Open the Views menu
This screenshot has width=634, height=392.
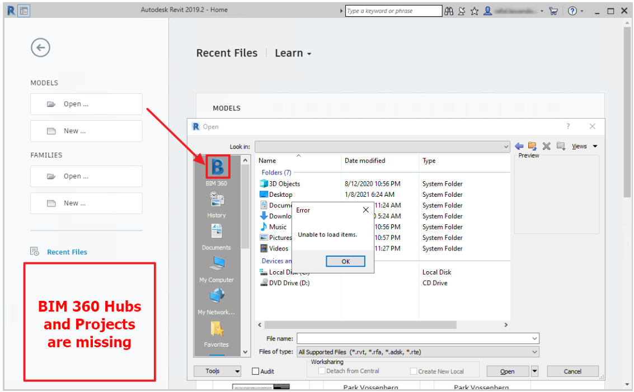(x=584, y=147)
